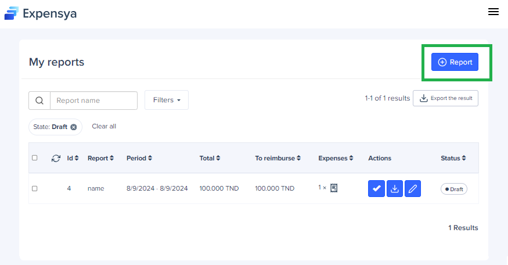
Task: Expand the Filters dropdown
Action: coord(167,100)
